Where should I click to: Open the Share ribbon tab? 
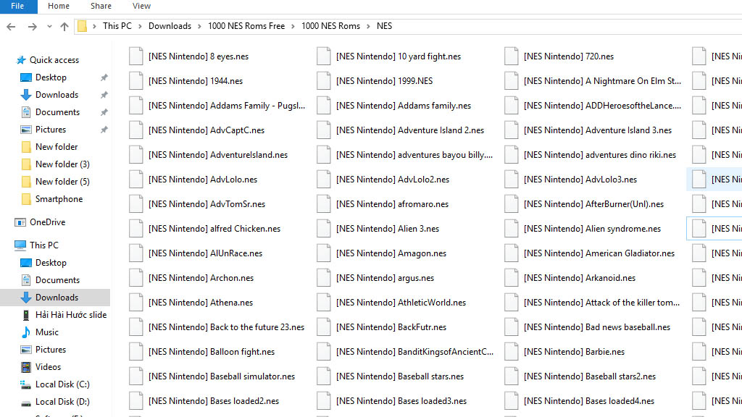pos(101,6)
